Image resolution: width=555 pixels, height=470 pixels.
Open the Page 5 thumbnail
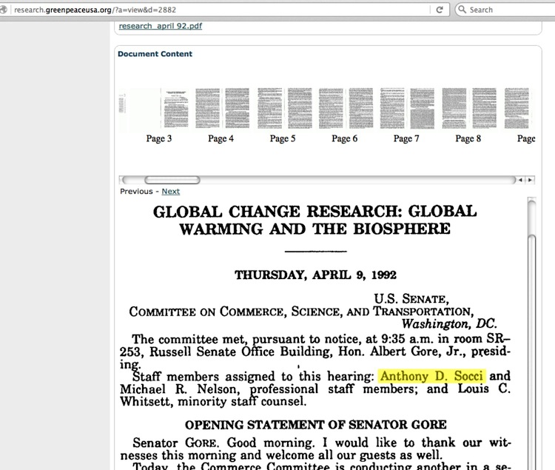coord(283,110)
